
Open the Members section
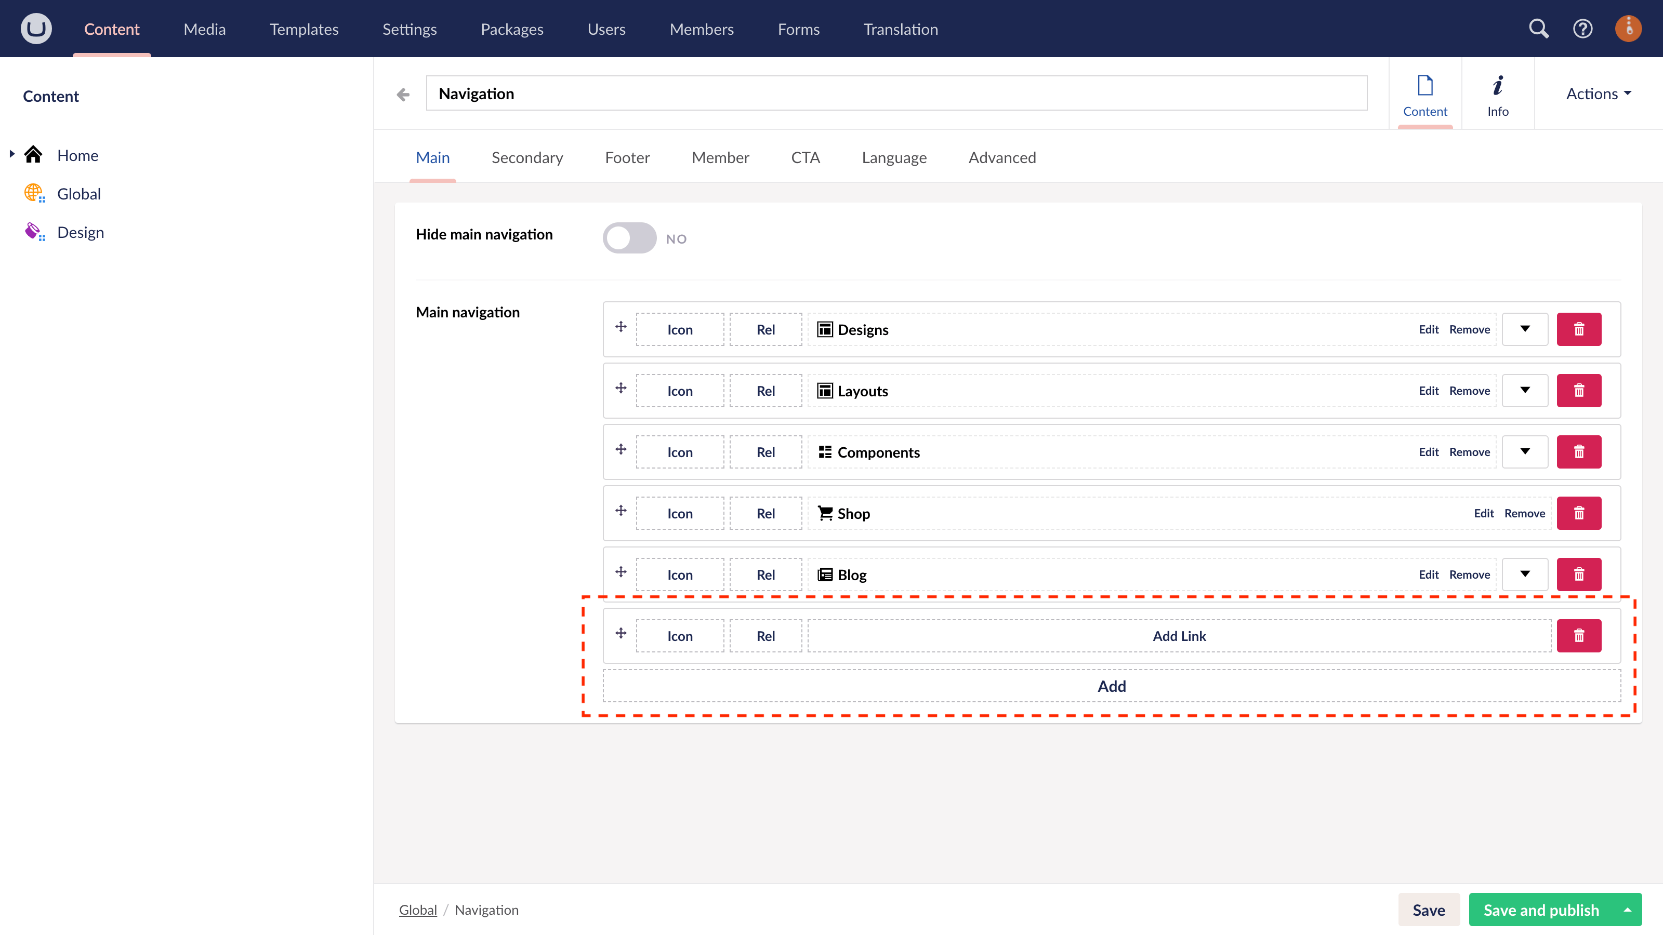pos(701,29)
